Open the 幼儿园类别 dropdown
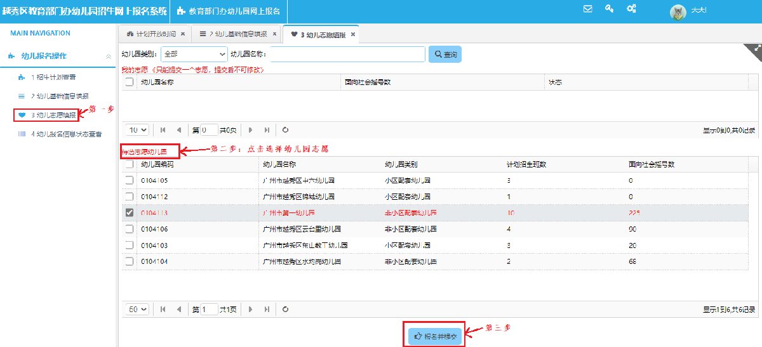762x347 pixels. tap(194, 55)
